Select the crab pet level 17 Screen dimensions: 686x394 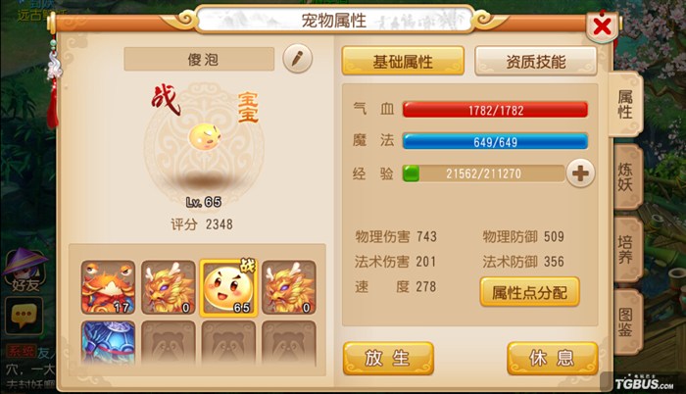pyautogui.click(x=108, y=287)
